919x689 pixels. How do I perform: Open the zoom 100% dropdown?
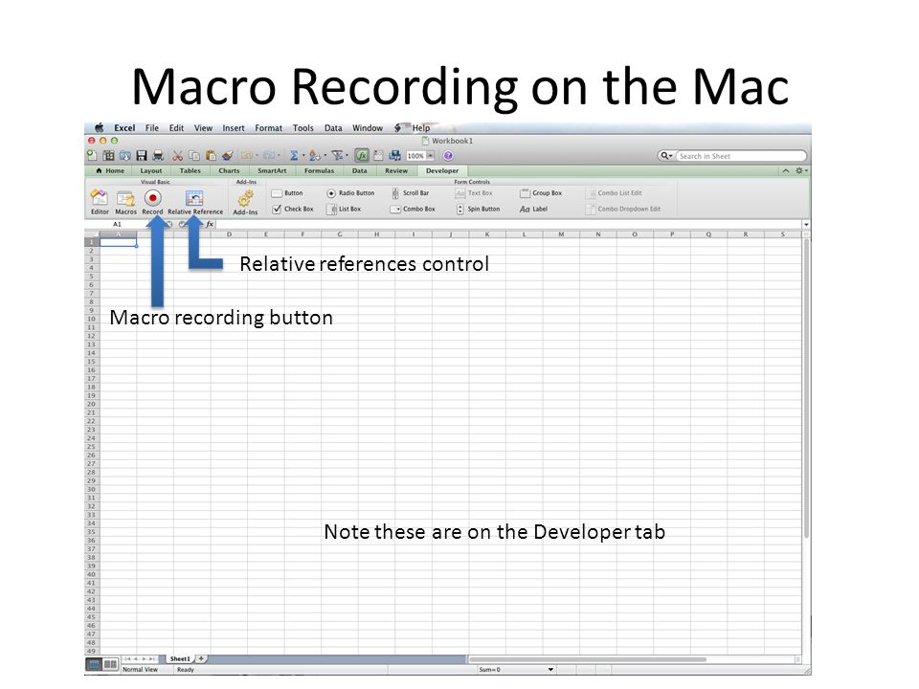(430, 156)
